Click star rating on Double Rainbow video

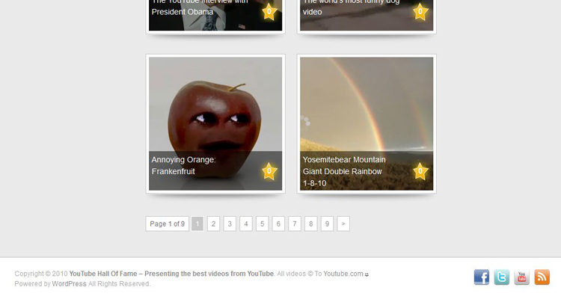[420, 171]
